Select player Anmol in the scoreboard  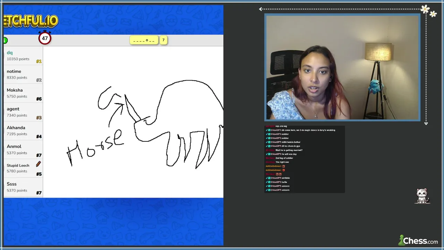(x=23, y=149)
